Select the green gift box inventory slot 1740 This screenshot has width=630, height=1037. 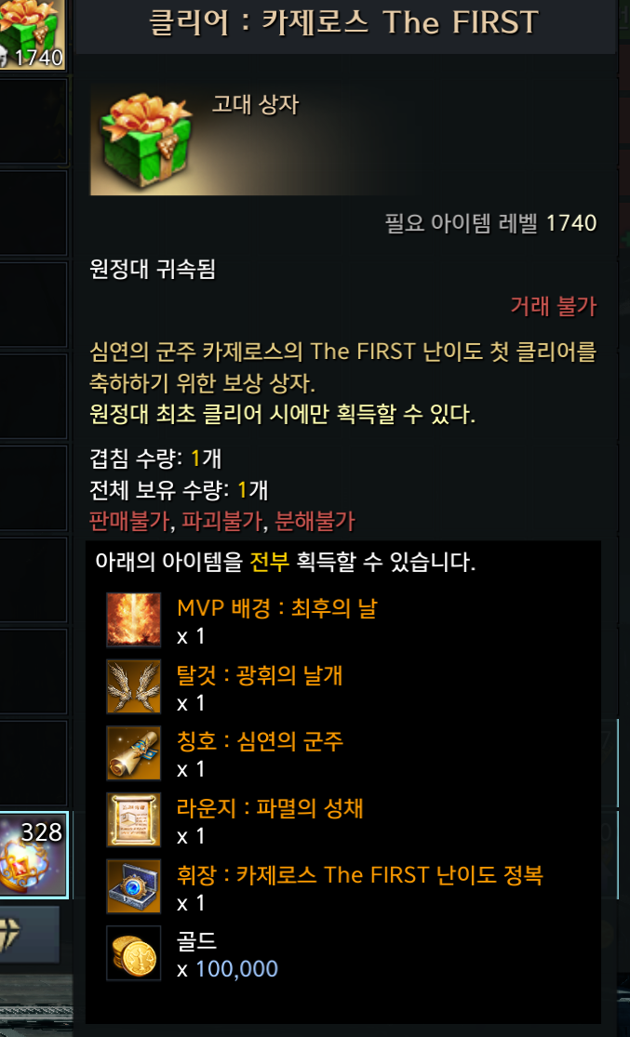[x=32, y=33]
